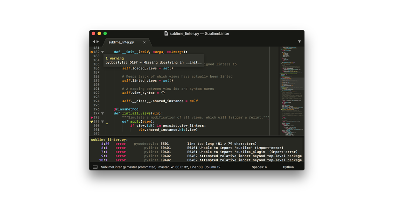Go to previous tab with left arrow
Image resolution: width=394 pixels, height=205 pixels.
93,42
